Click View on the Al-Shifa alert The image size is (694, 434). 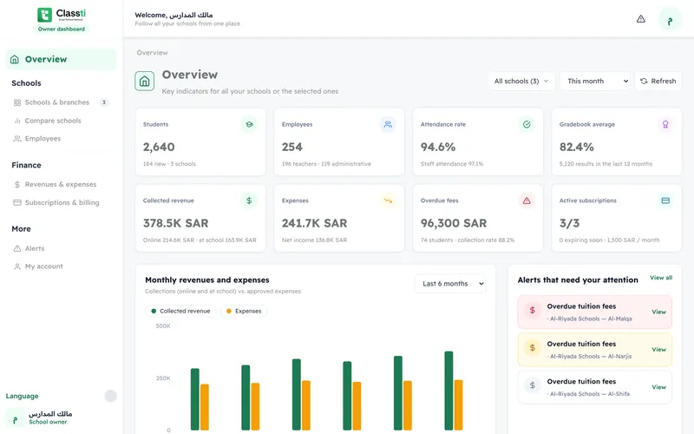(658, 387)
